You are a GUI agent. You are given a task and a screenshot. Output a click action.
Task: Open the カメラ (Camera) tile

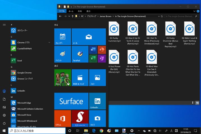[x=97, y=119]
